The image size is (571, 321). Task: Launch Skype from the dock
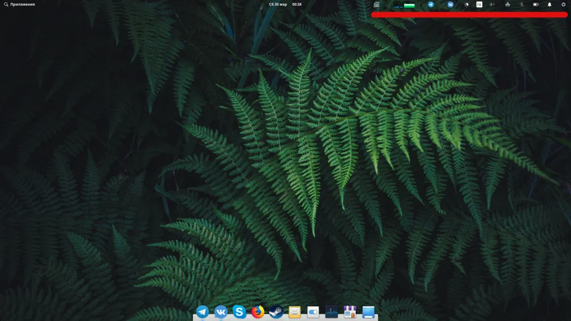[239, 312]
